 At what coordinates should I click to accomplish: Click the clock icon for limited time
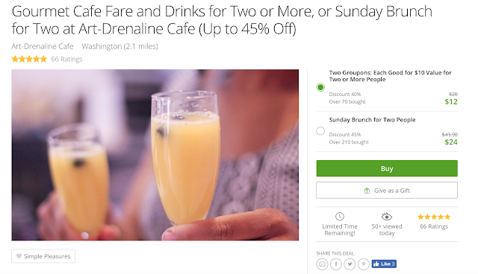(340, 217)
